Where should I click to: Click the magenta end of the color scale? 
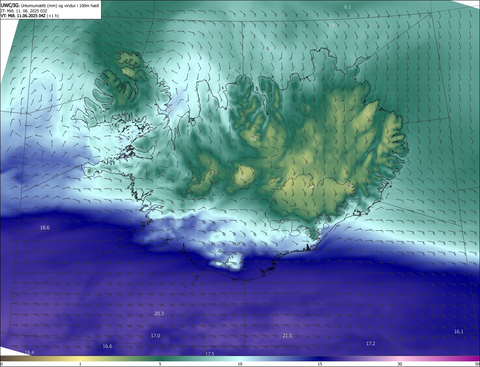[475, 359]
